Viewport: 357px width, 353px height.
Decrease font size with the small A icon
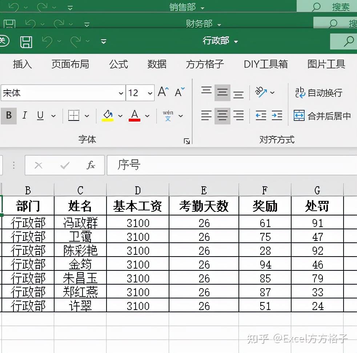(180, 92)
